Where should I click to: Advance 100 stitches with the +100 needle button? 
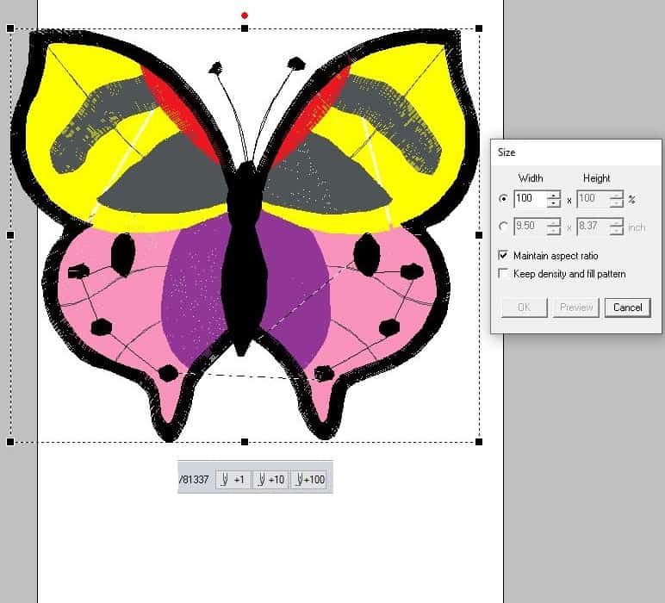tap(308, 480)
